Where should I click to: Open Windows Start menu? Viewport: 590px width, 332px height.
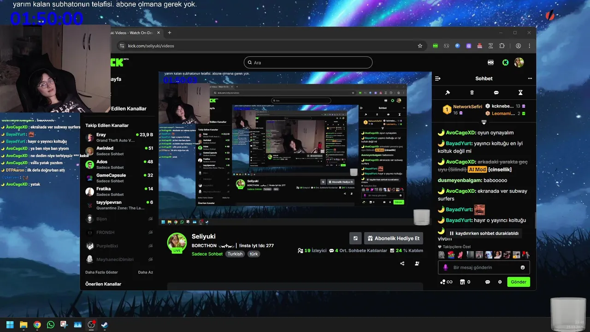coord(10,325)
